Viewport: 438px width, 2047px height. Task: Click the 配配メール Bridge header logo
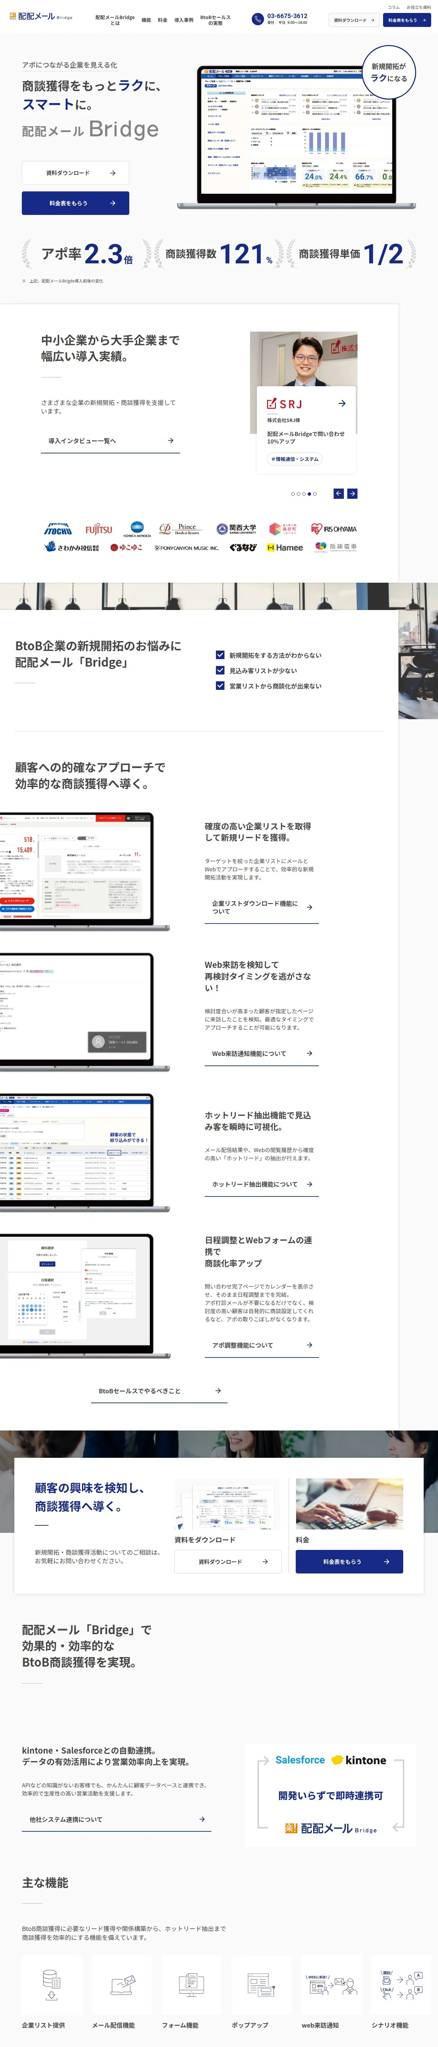(41, 16)
